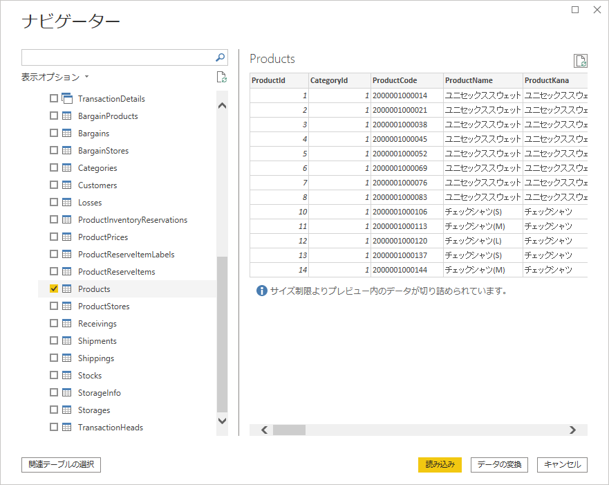Open the 表示オプション dropdown

55,77
